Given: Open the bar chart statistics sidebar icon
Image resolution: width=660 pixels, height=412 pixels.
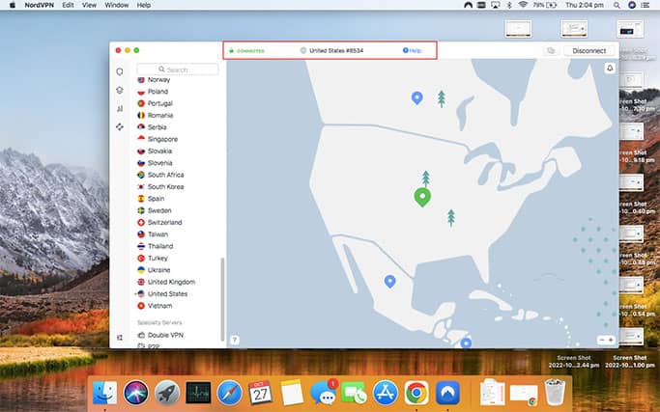Looking at the screenshot, I should (x=120, y=108).
